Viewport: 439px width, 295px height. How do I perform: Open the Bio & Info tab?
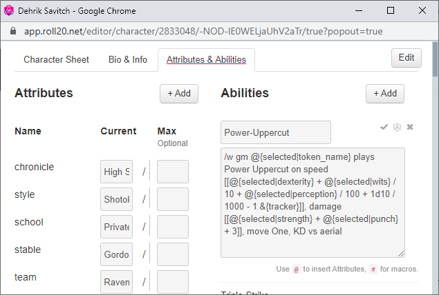[128, 60]
